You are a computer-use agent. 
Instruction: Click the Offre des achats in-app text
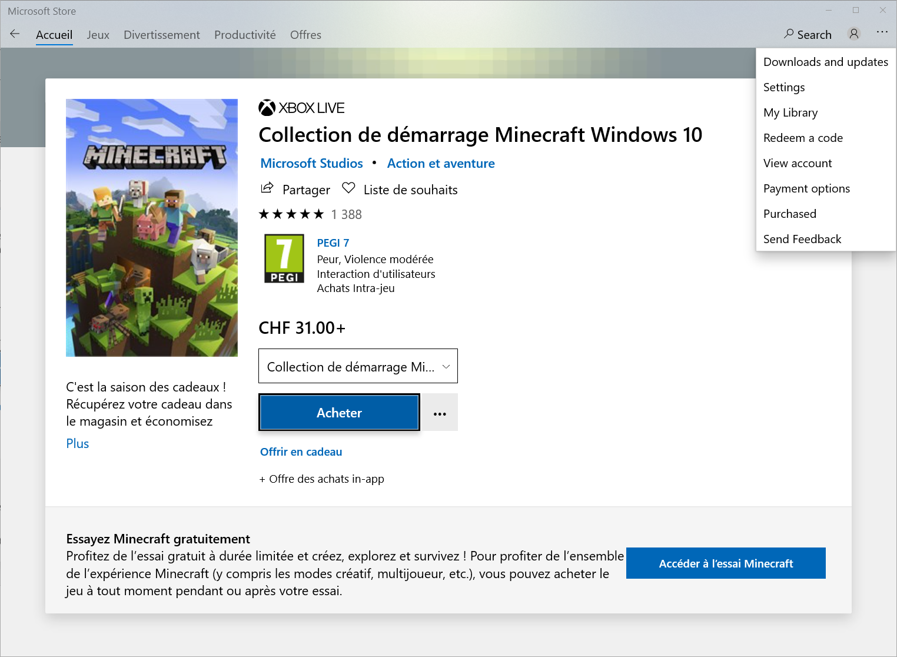[321, 479]
